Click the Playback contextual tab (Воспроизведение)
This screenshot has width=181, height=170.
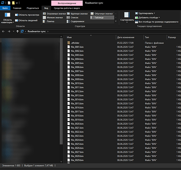pos(67,3)
